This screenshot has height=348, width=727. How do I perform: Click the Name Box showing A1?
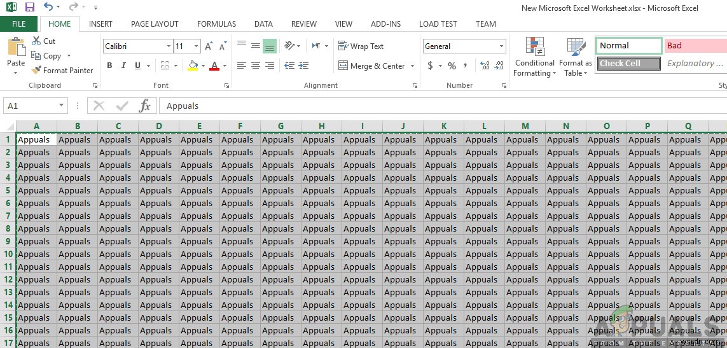coord(35,106)
